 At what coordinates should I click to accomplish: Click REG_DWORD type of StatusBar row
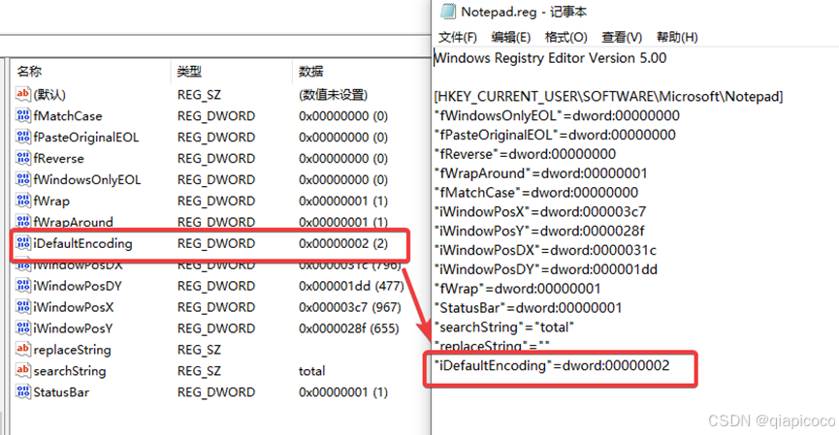point(216,391)
